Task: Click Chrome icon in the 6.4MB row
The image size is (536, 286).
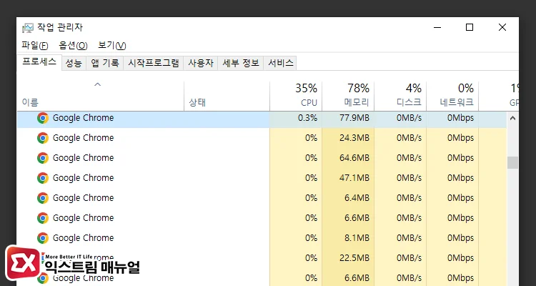Action: 43,198
